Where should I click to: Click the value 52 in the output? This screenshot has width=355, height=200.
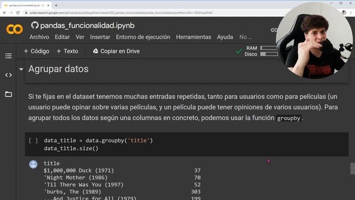[x=197, y=184]
